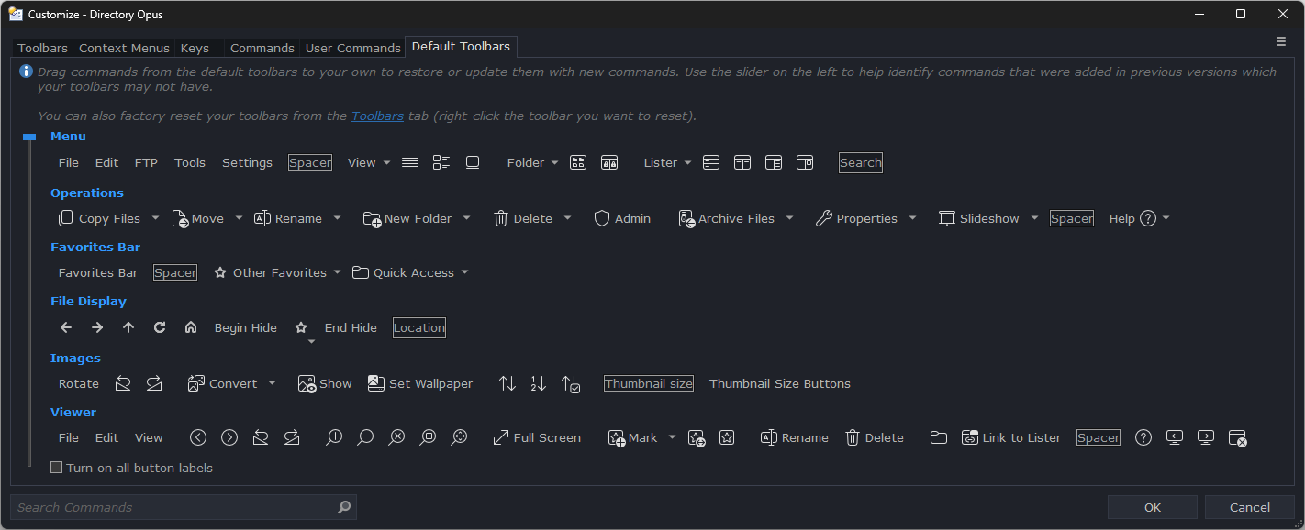This screenshot has width=1305, height=530.
Task: Enable Turn on all button labels
Action: coord(57,468)
